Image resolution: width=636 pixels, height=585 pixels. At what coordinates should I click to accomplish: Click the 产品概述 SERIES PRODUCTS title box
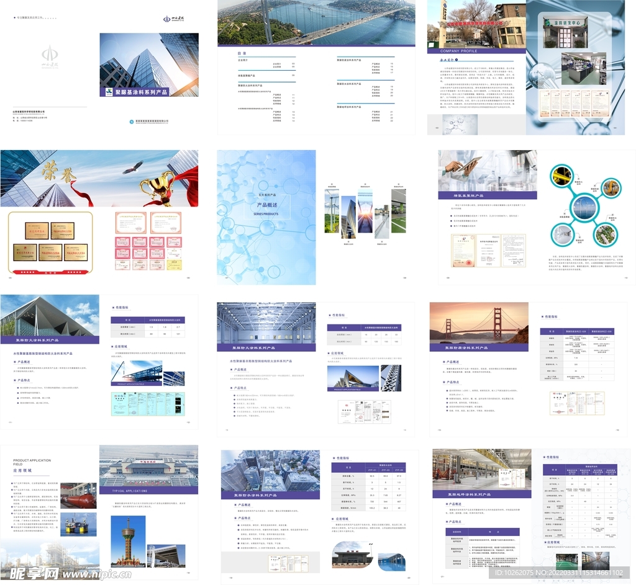pyautogui.click(x=266, y=208)
